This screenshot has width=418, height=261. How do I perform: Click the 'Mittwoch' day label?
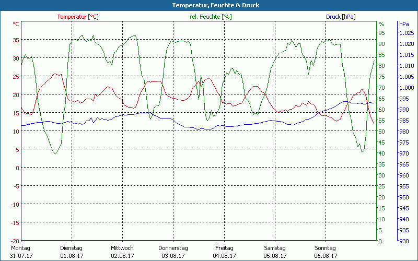coord(122,248)
